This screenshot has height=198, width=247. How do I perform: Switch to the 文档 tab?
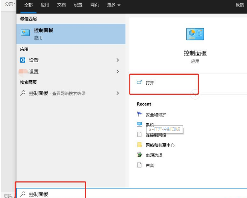pyautogui.click(x=61, y=5)
